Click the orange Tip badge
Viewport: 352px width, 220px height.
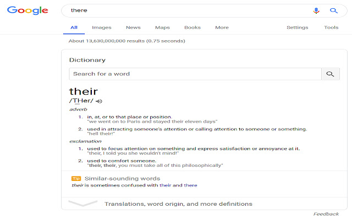[76, 179]
